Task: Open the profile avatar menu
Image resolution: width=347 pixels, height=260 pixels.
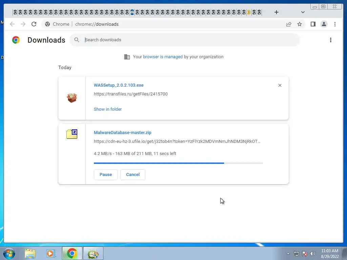Action: (x=324, y=24)
